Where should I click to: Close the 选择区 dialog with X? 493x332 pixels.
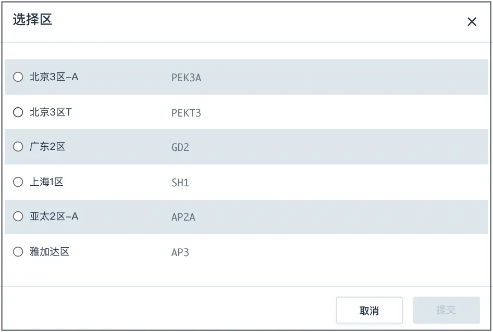click(x=472, y=22)
